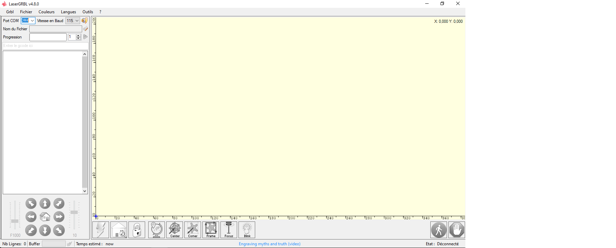
Task: Click the X: 0,000 Y: 0,000 coordinates readout
Action: (x=448, y=21)
